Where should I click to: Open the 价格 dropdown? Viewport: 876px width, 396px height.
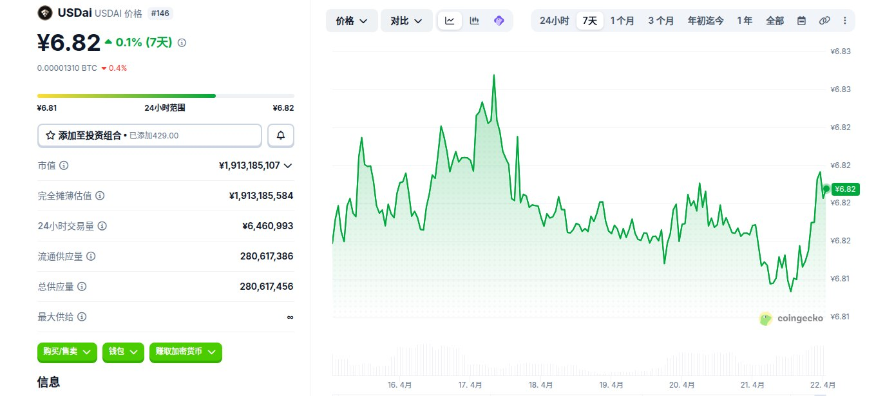[352, 21]
